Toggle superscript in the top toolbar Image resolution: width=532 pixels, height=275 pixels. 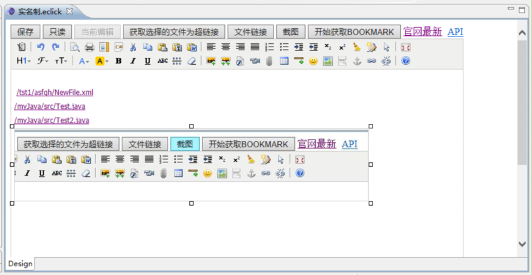point(342,47)
